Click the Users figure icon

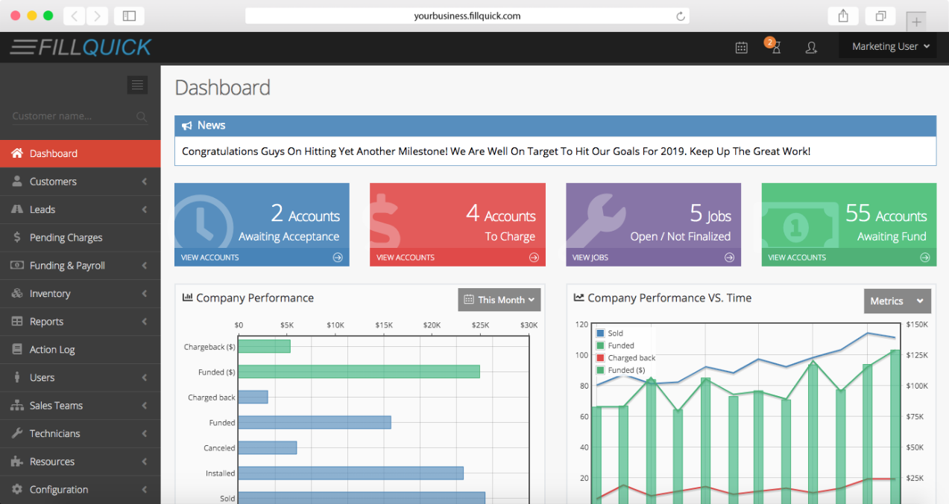tap(17, 377)
